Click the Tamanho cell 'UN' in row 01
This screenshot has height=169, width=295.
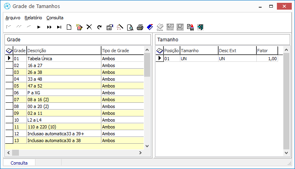point(199,59)
